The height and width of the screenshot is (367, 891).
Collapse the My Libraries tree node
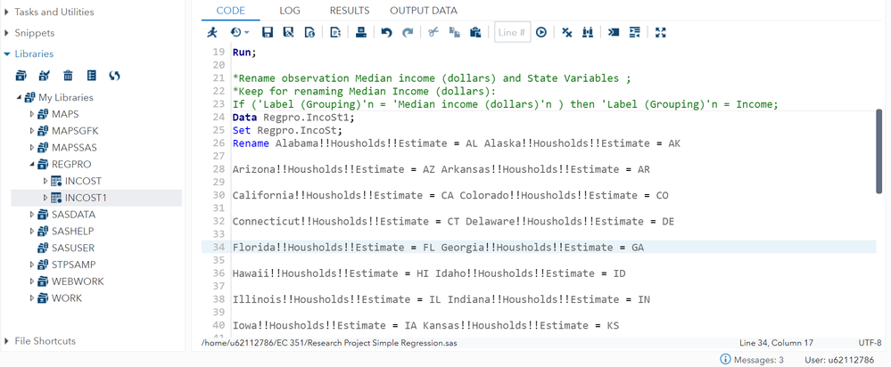point(20,98)
